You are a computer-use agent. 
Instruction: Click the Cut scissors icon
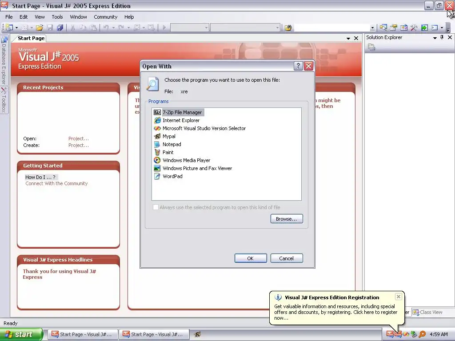click(x=72, y=28)
